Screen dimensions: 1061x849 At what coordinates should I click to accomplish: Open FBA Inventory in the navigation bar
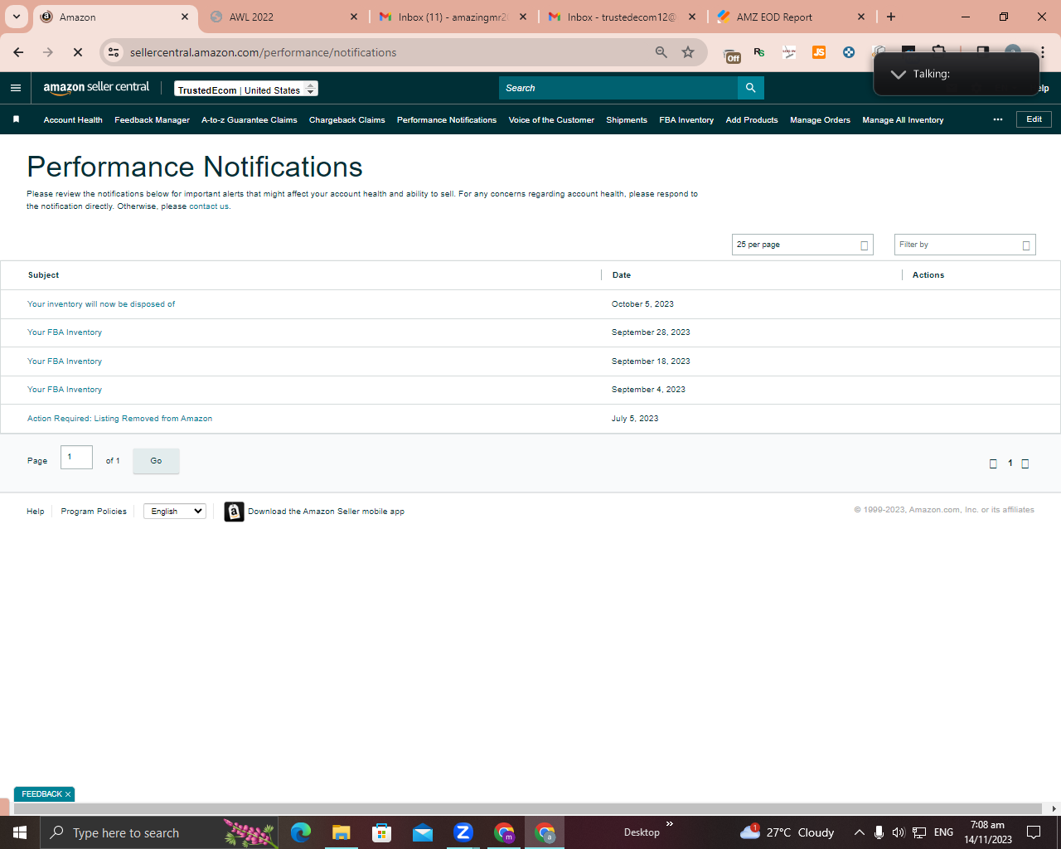[x=686, y=120]
